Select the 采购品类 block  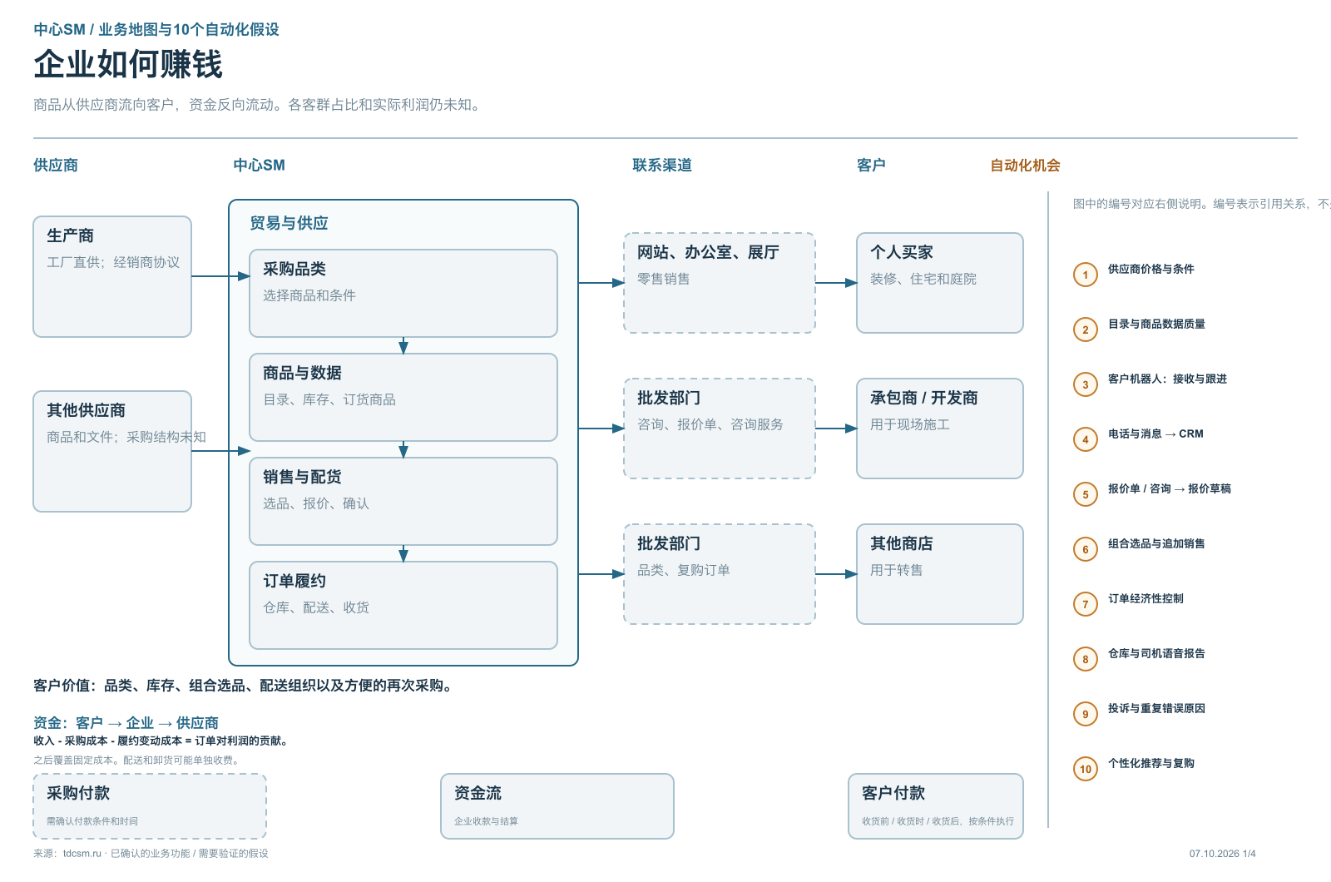403,293
